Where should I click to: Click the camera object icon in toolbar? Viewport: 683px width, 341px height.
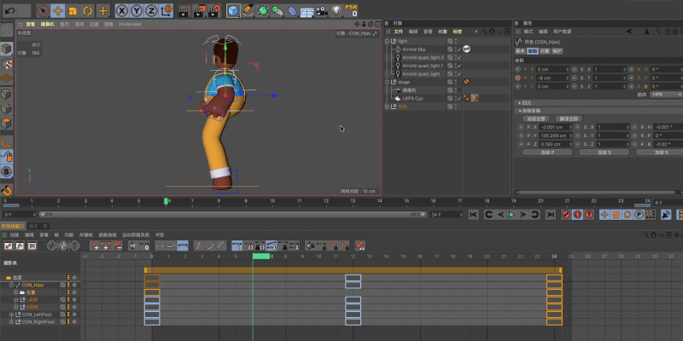pos(322,10)
